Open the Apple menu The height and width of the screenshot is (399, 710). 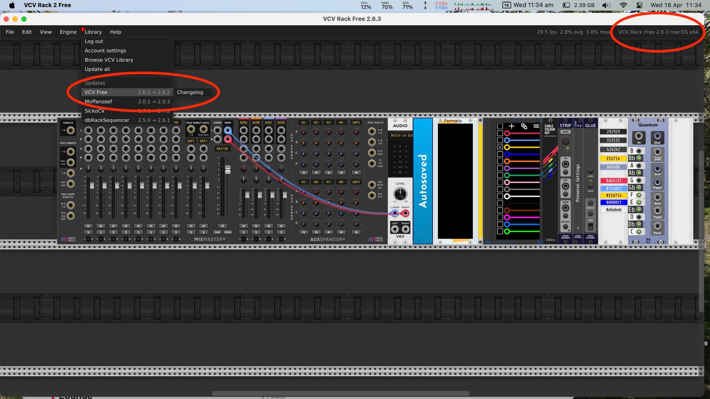pos(12,5)
